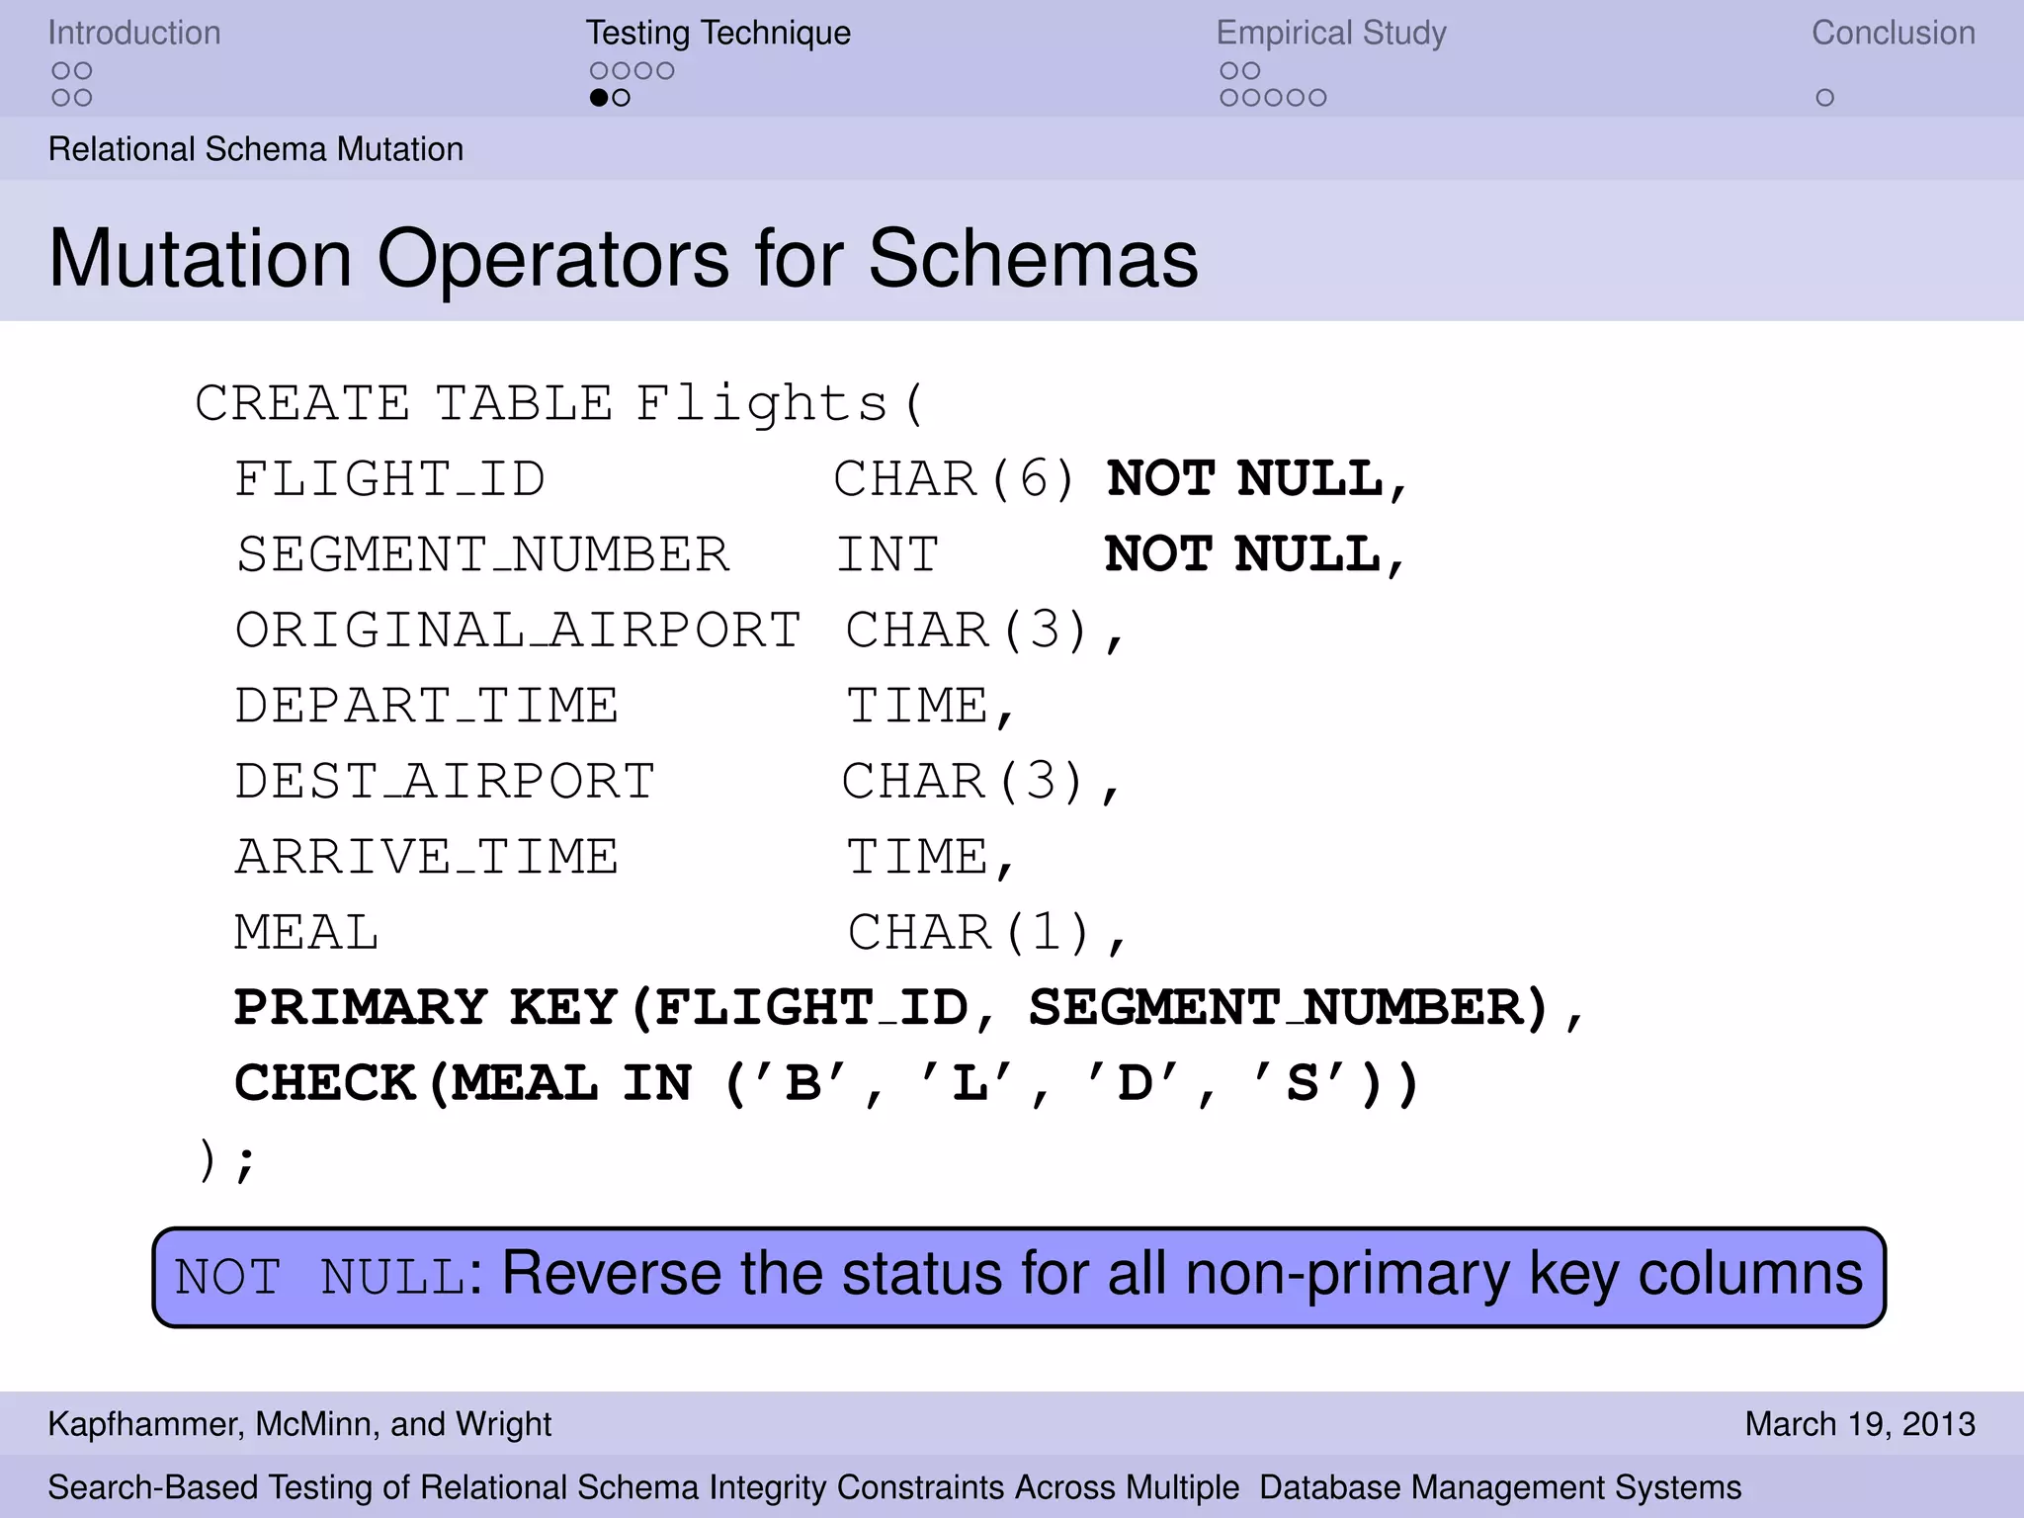This screenshot has height=1518, width=2024.
Task: Select the Relational Schema Mutation subsection label
Action: [x=256, y=149]
